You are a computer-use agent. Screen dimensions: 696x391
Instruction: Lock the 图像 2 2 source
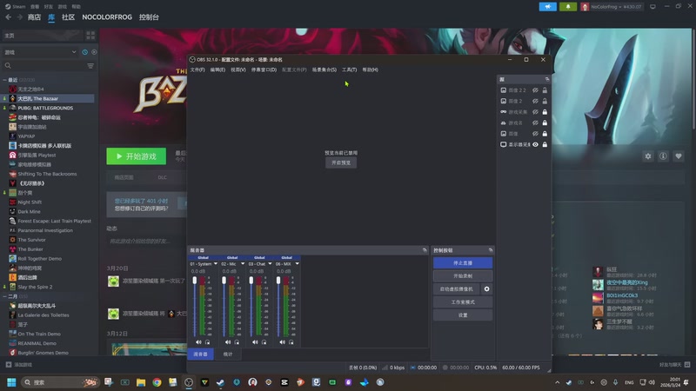point(545,90)
